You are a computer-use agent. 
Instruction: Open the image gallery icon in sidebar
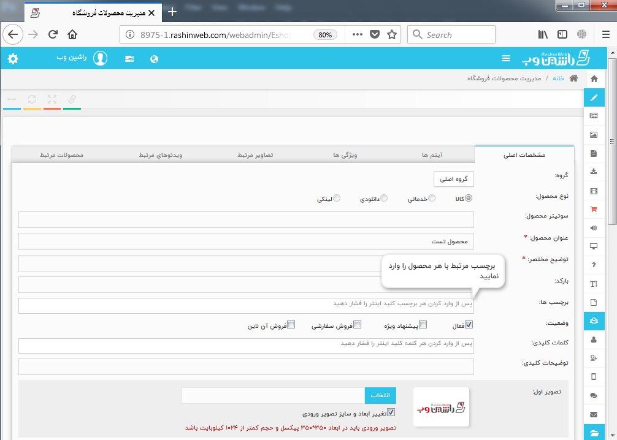point(594,135)
